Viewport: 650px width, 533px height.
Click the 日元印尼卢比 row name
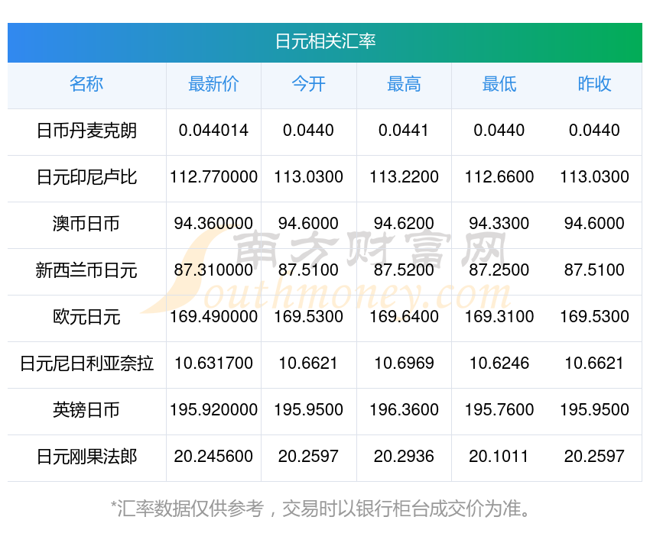click(86, 177)
